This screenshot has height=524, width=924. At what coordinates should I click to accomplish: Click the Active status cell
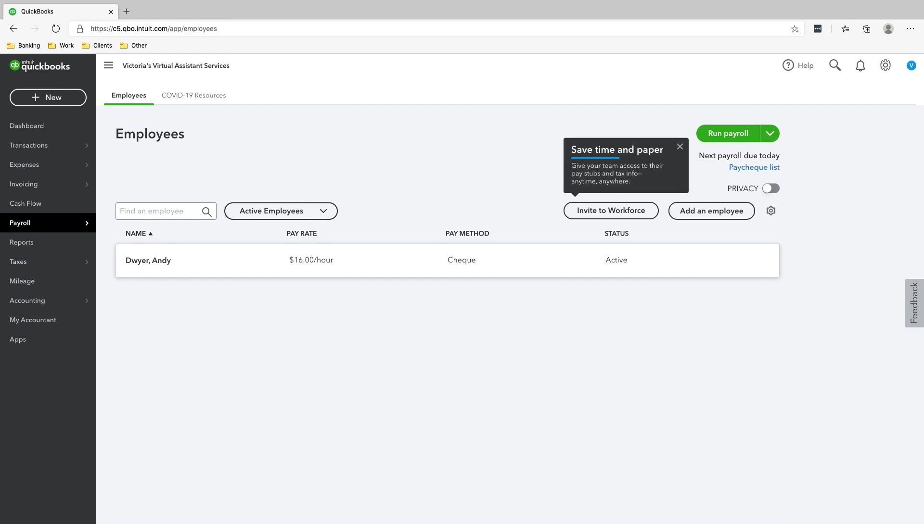point(616,260)
